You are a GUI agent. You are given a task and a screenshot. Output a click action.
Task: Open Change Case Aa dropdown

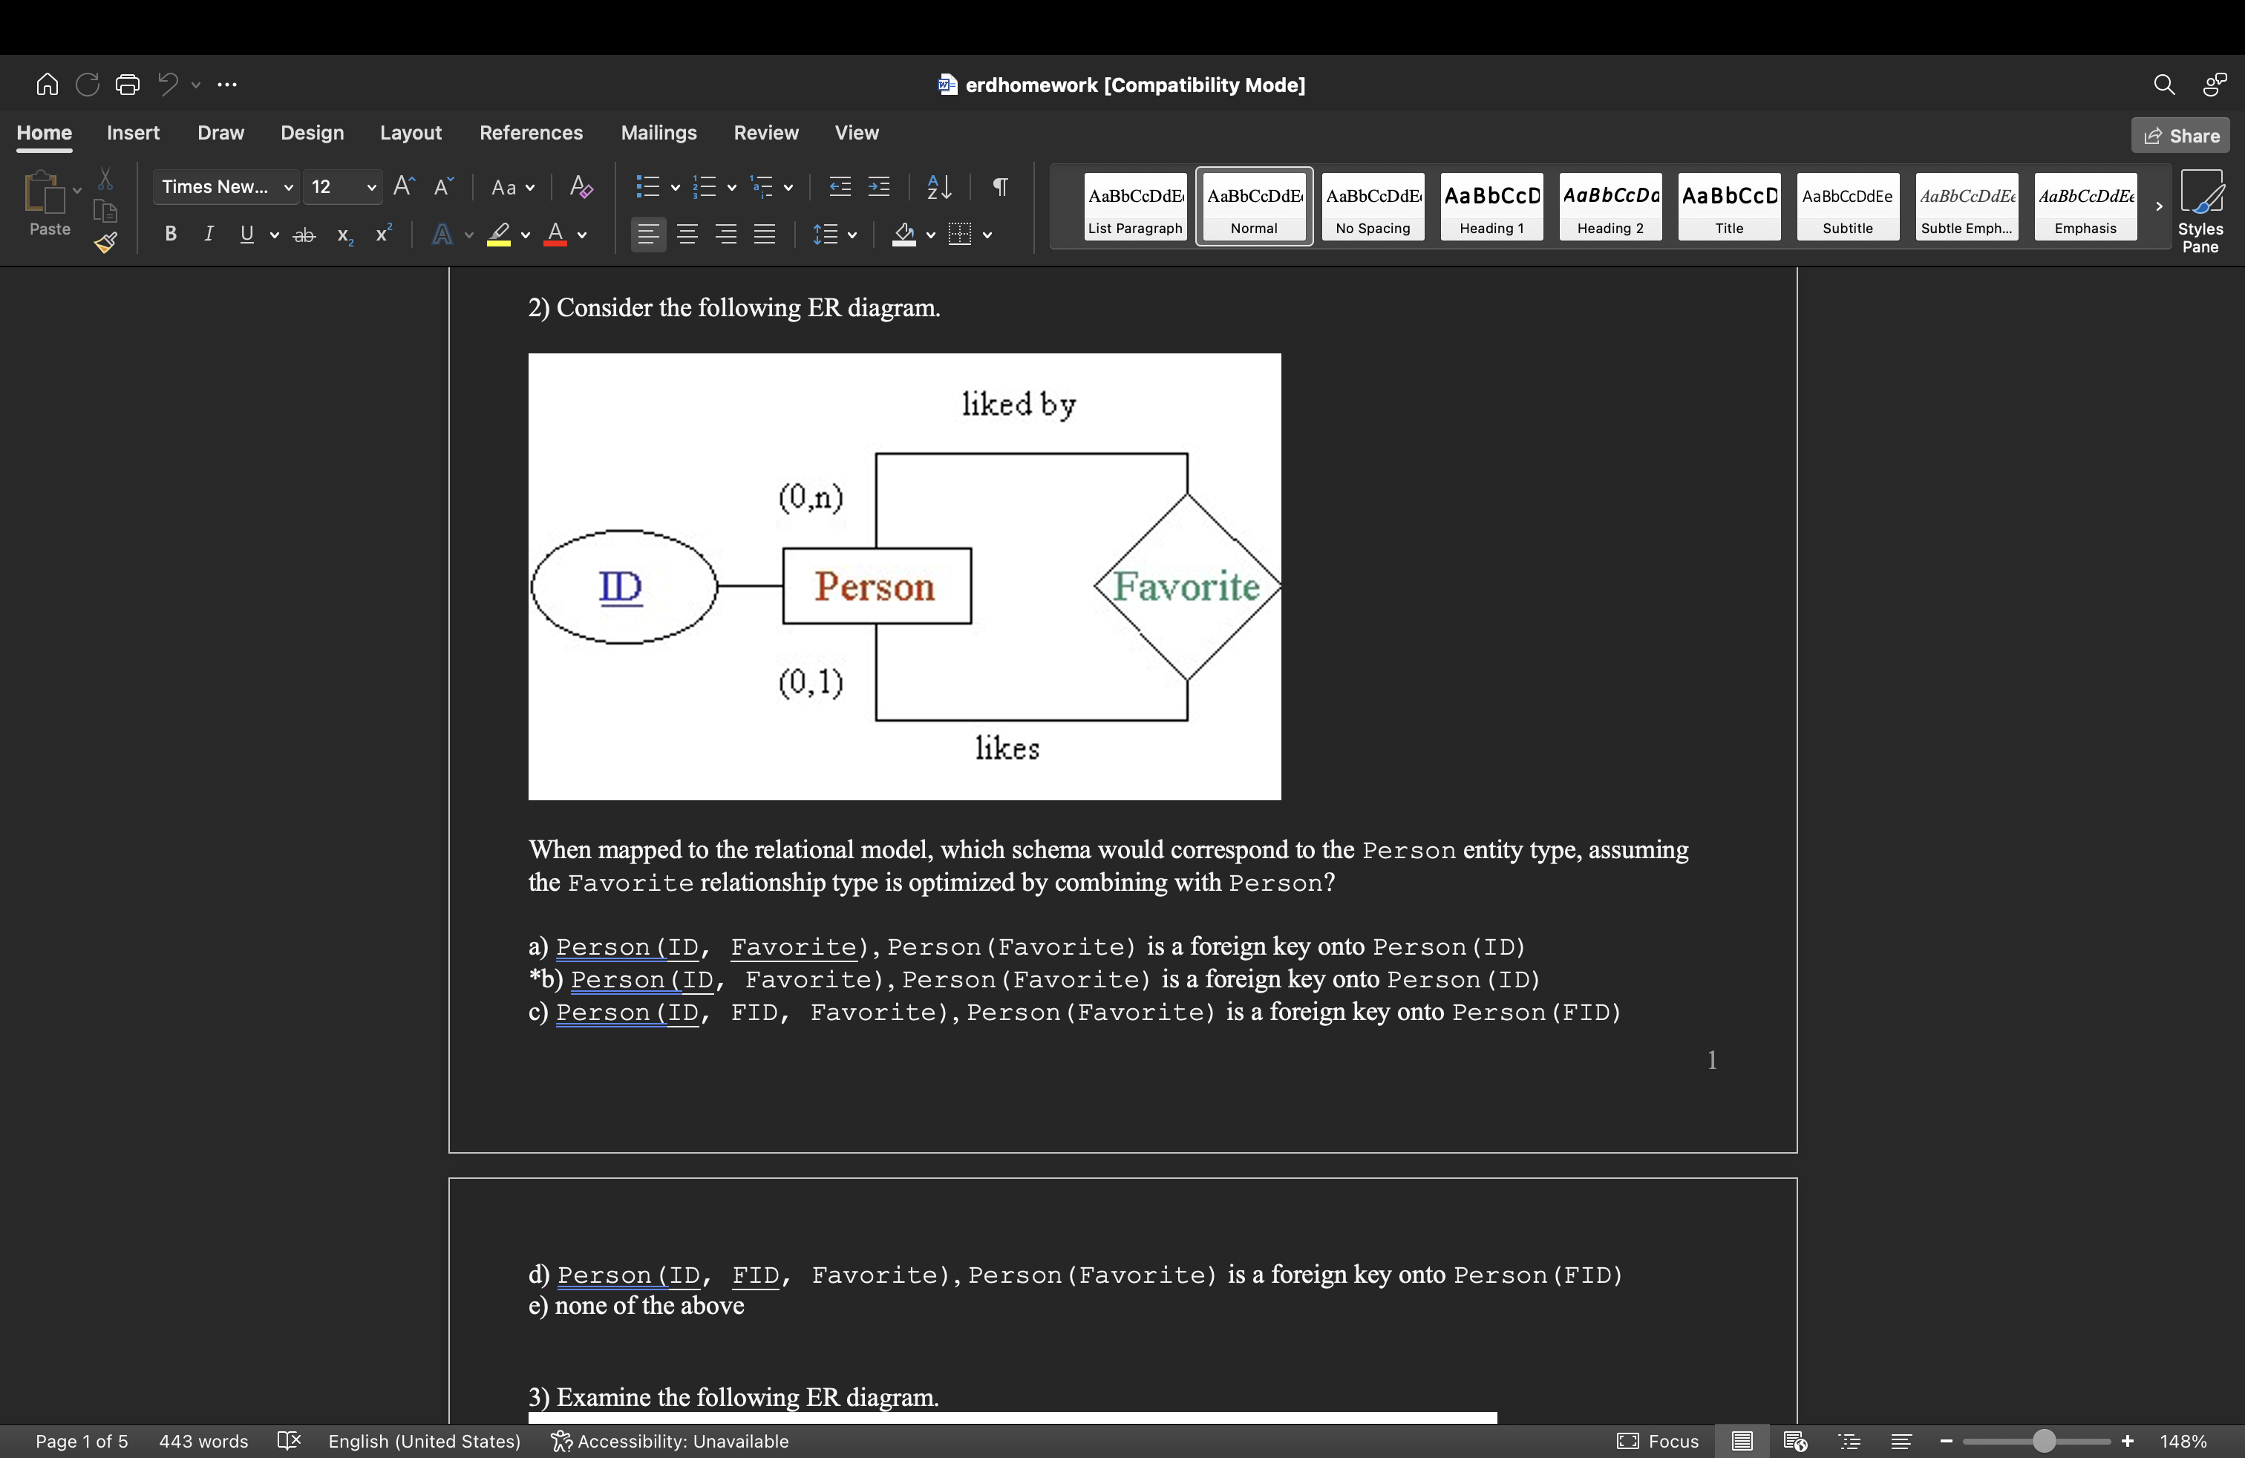(x=512, y=187)
